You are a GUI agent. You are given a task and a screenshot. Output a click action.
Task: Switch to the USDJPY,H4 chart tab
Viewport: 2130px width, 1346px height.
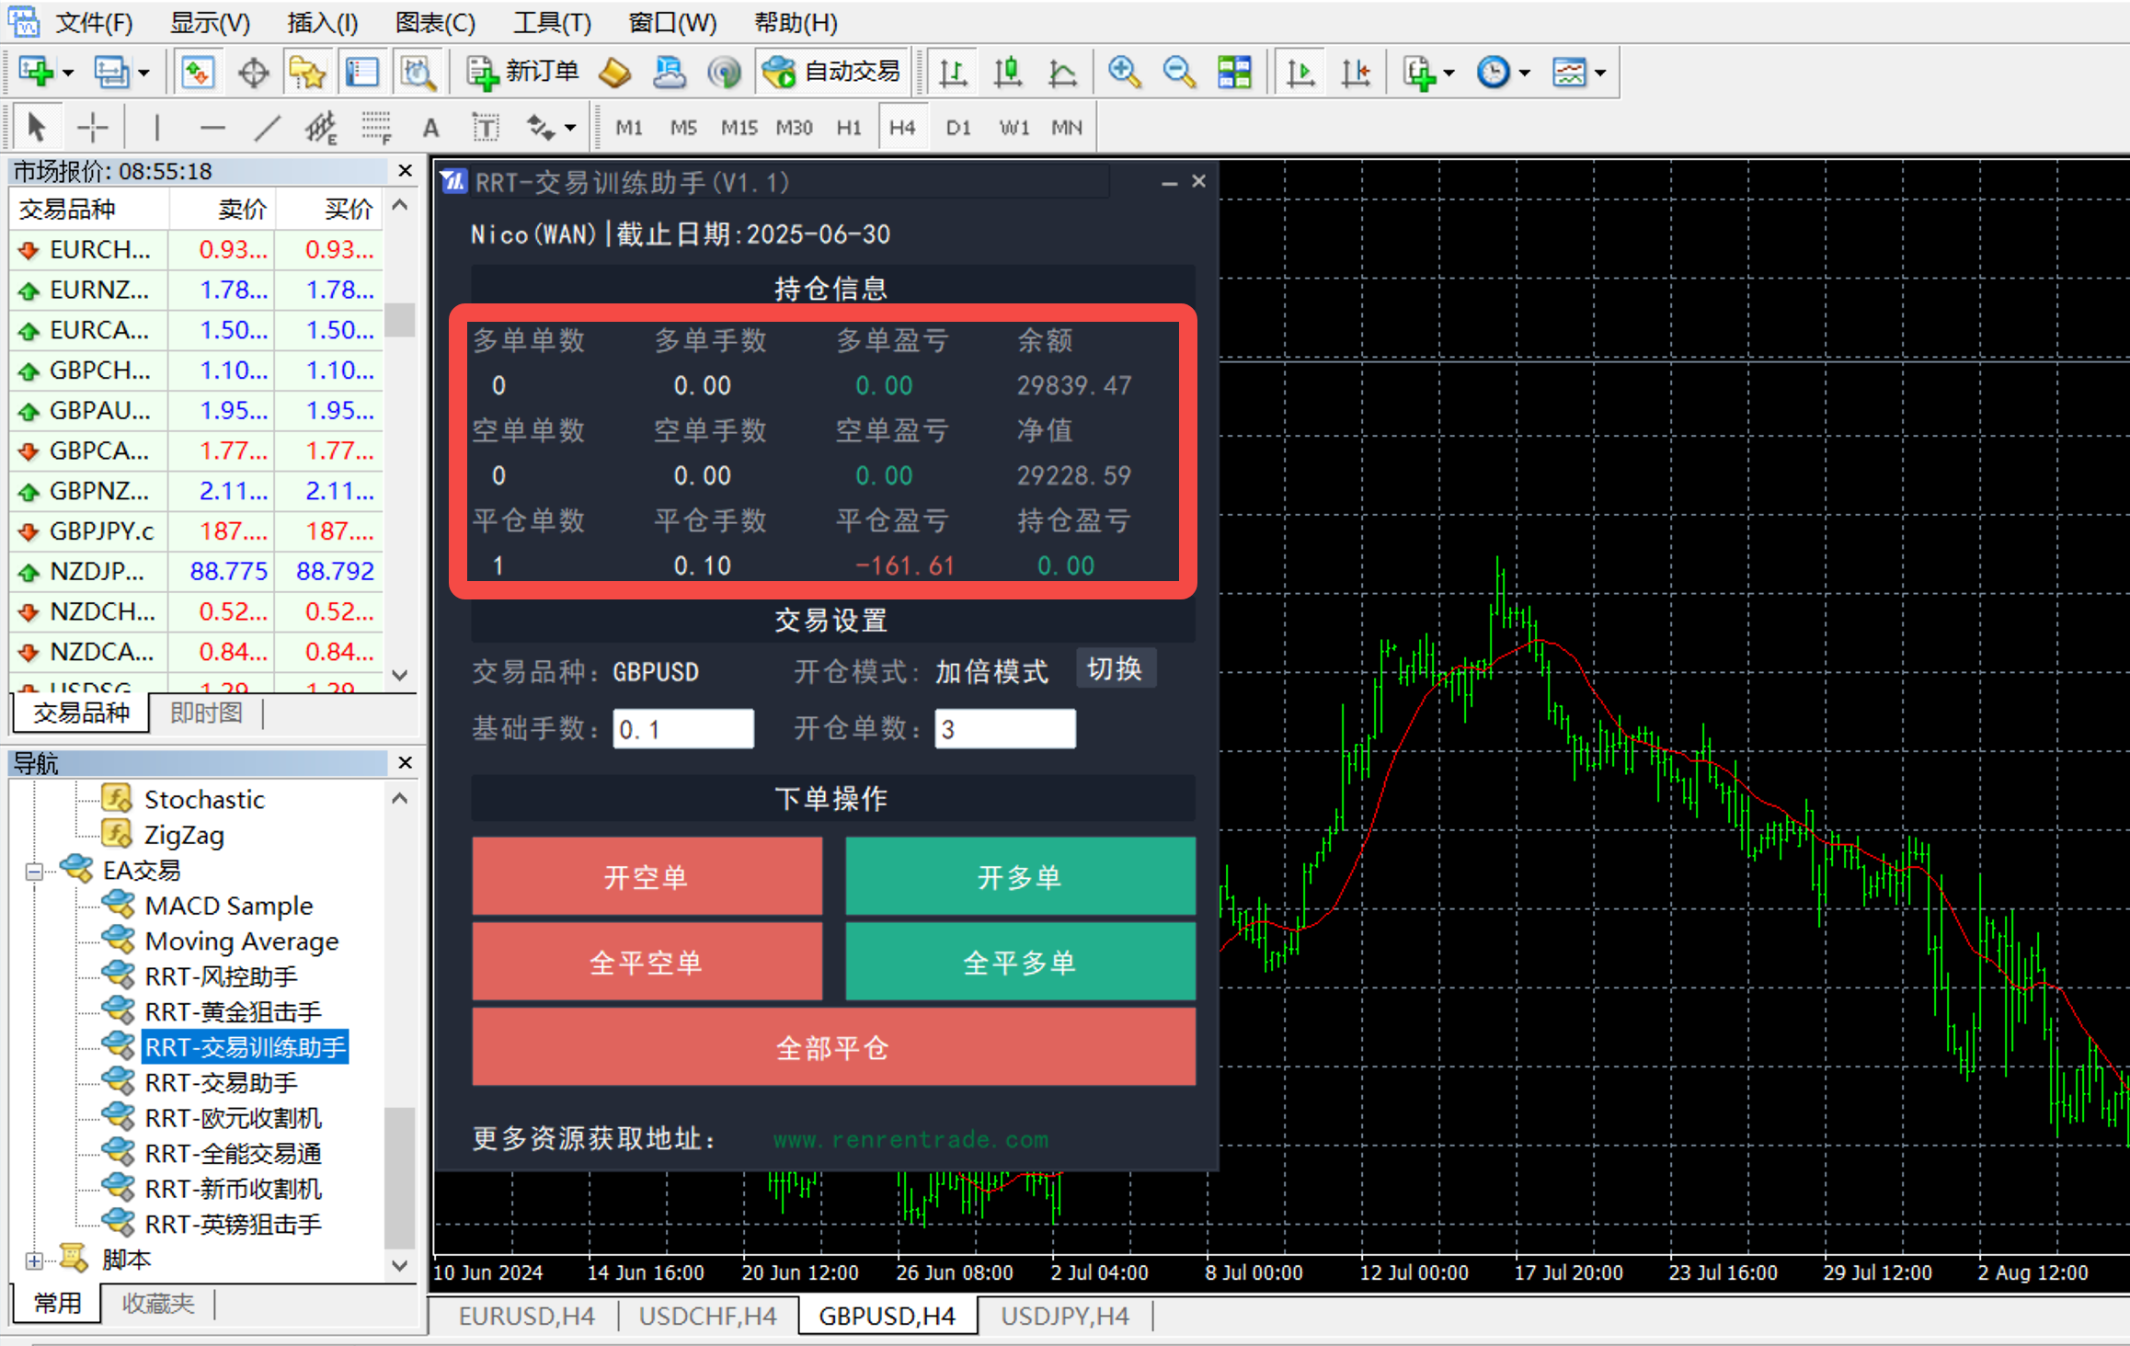1064,1317
